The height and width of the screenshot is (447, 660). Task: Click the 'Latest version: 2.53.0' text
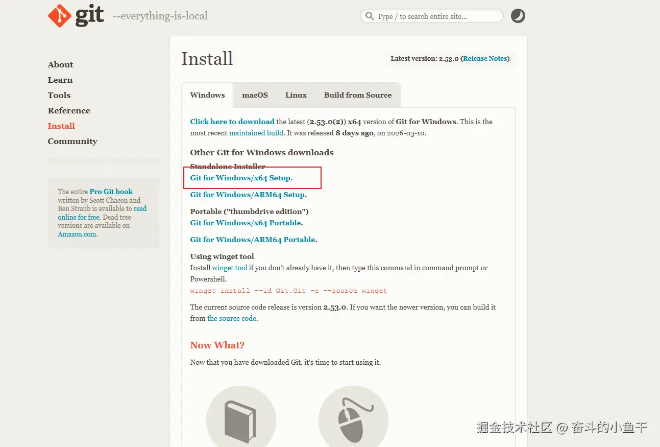(x=425, y=59)
